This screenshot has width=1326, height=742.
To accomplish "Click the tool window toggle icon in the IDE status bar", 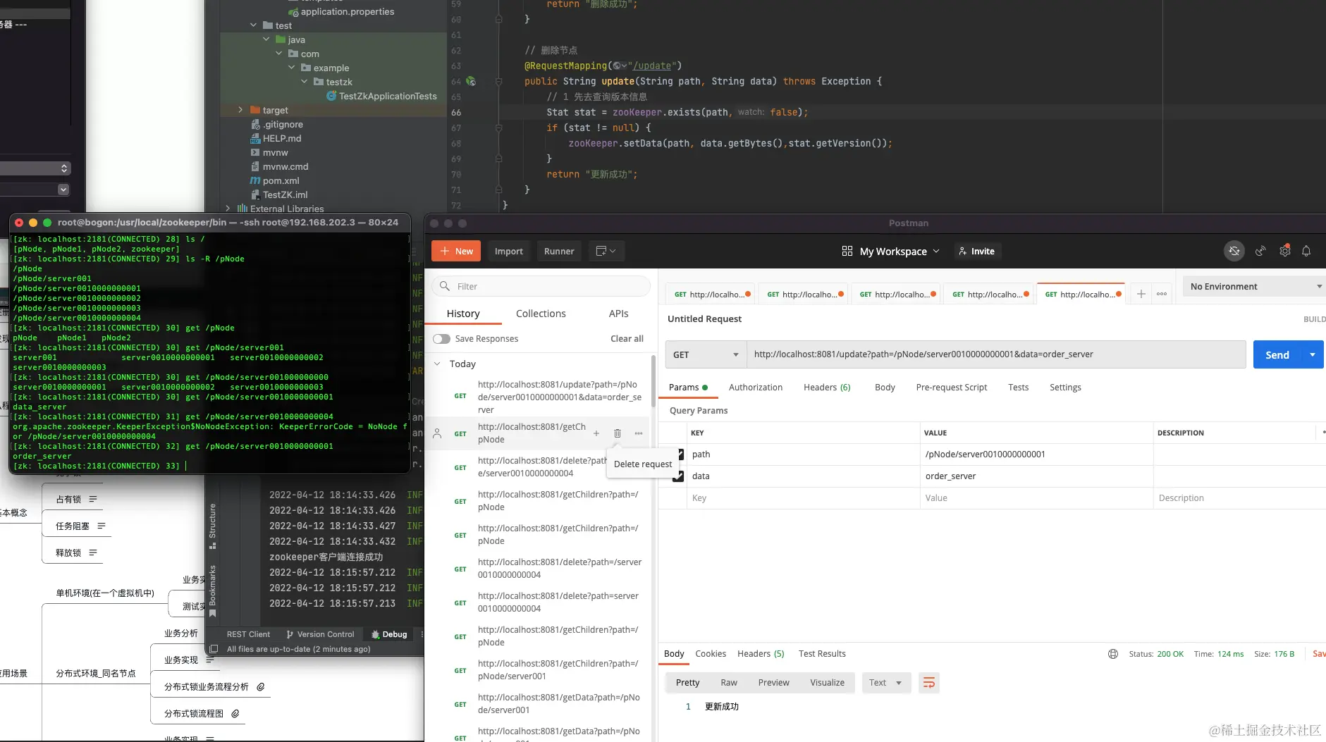I will click(x=214, y=649).
